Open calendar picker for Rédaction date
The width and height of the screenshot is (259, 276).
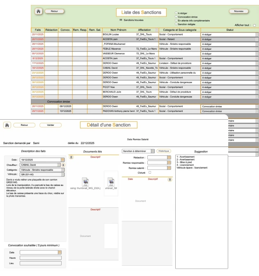pyautogui.click(x=168, y=157)
